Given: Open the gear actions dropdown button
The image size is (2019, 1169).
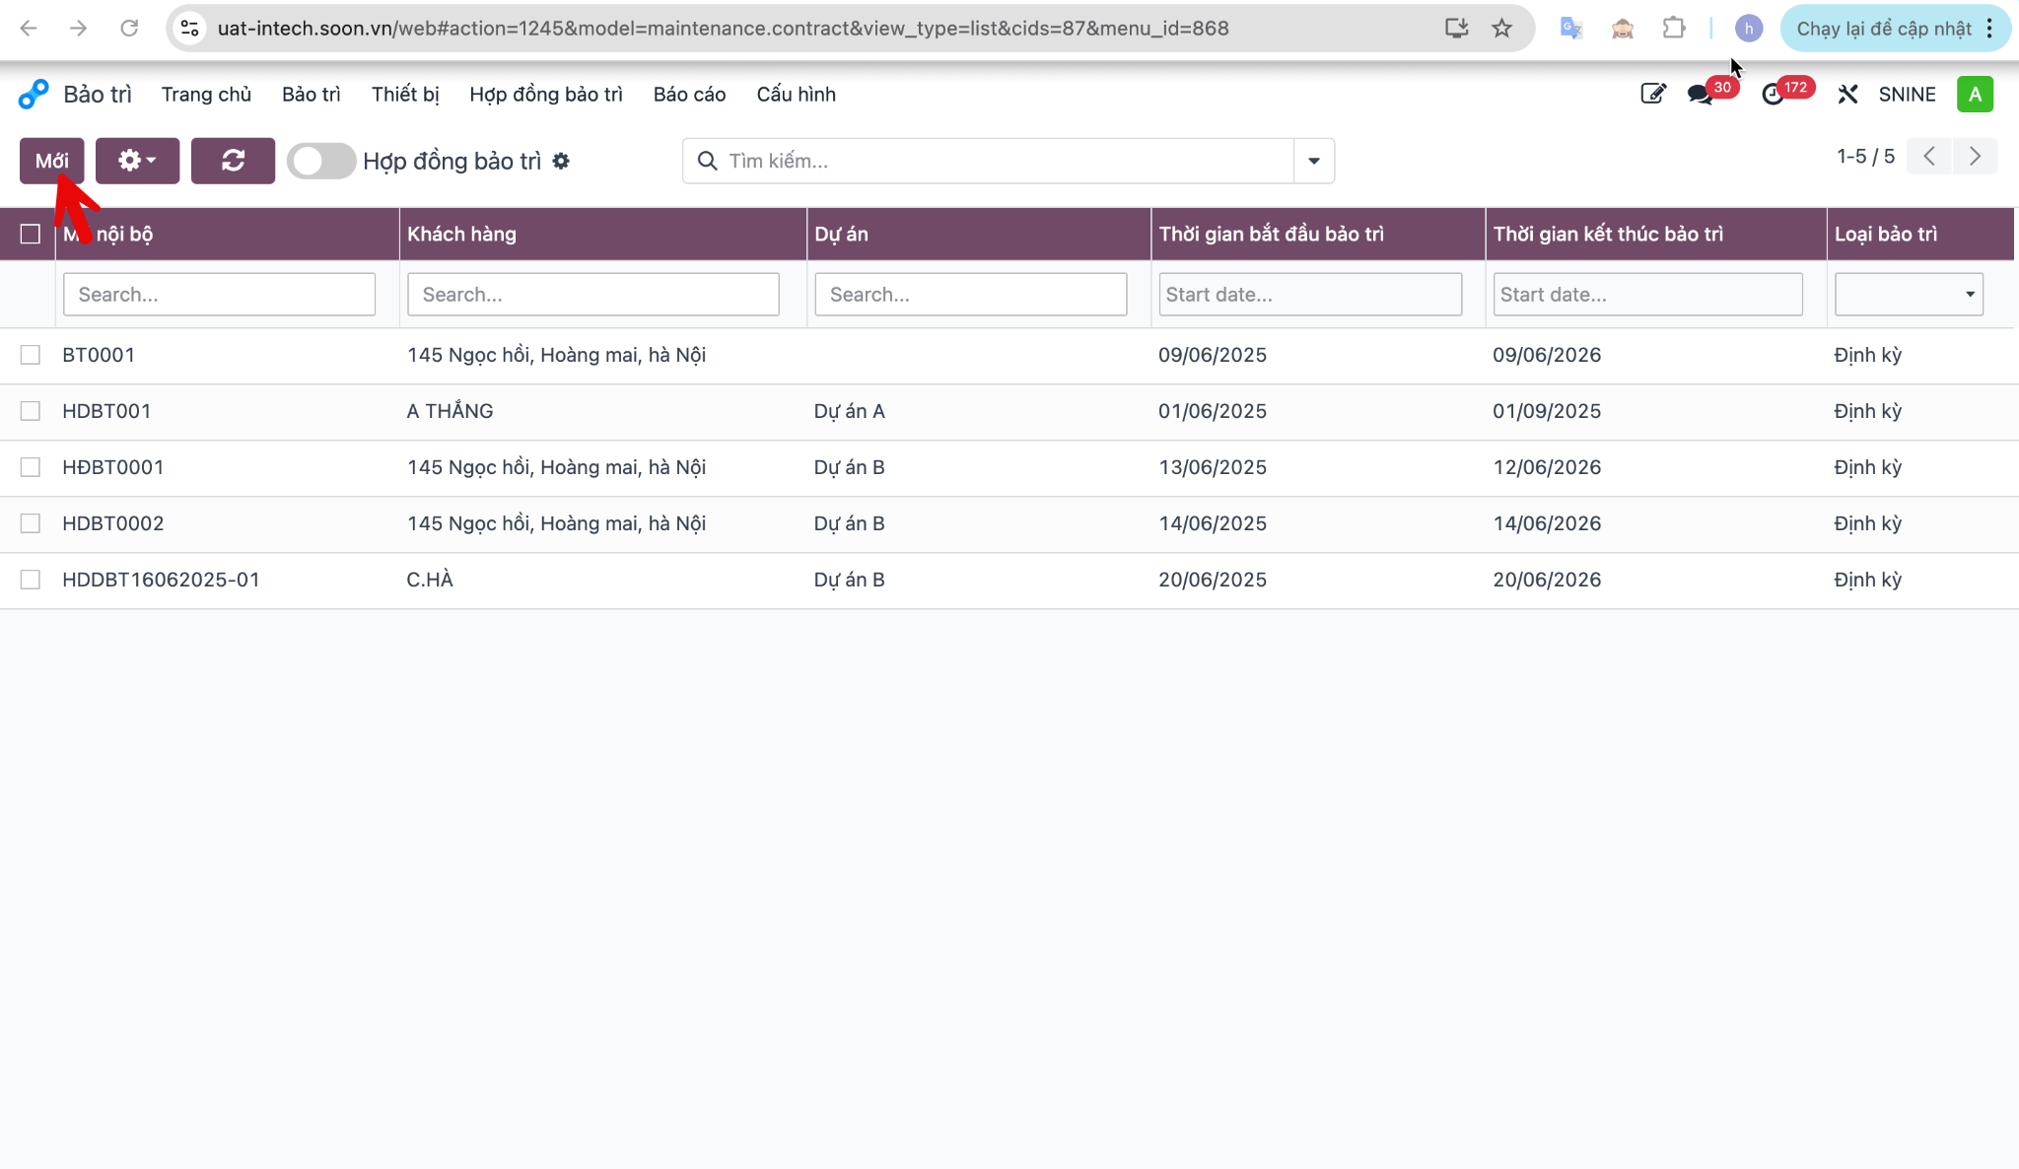Looking at the screenshot, I should tap(137, 161).
